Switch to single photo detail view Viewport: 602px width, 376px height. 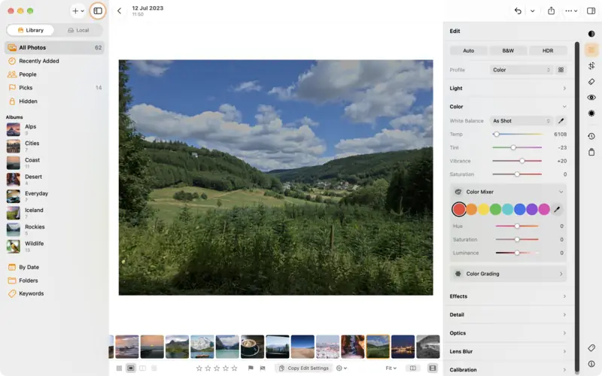pyautogui.click(x=130, y=368)
